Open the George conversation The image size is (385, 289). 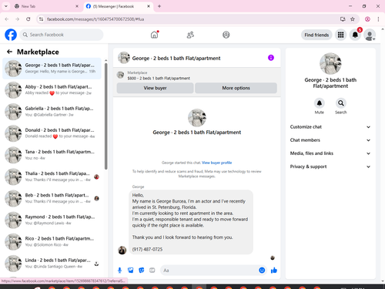(x=52, y=69)
